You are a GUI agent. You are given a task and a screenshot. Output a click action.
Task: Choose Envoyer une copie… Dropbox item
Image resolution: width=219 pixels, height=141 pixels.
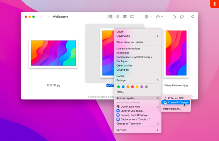[x=138, y=111]
